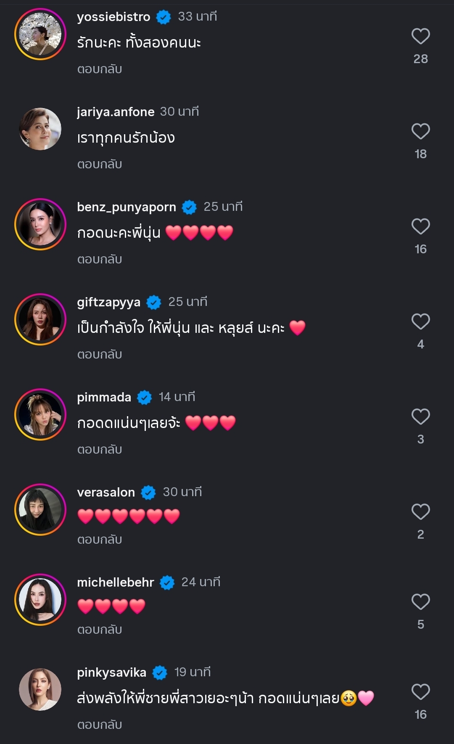Open the giftzapyya username link

108,302
